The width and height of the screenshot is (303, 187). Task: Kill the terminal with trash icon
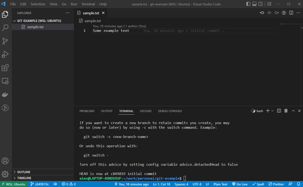(x=286, y=110)
